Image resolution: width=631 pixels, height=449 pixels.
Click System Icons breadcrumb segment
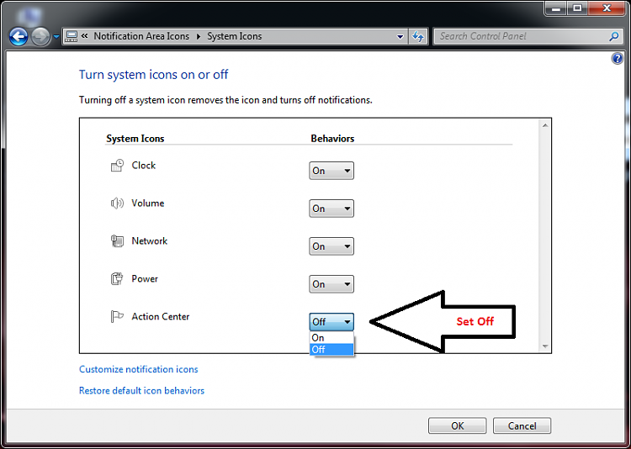coord(235,36)
